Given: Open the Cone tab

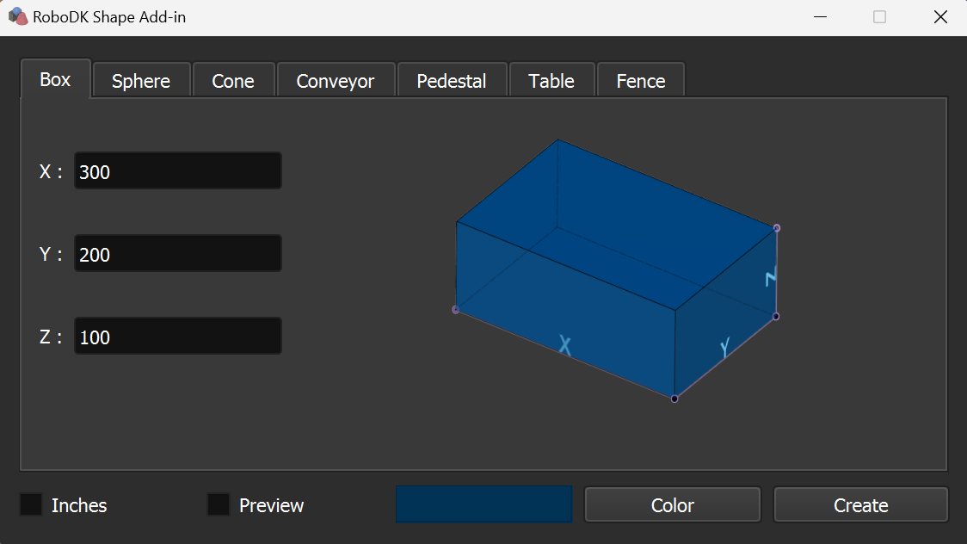Looking at the screenshot, I should [233, 81].
